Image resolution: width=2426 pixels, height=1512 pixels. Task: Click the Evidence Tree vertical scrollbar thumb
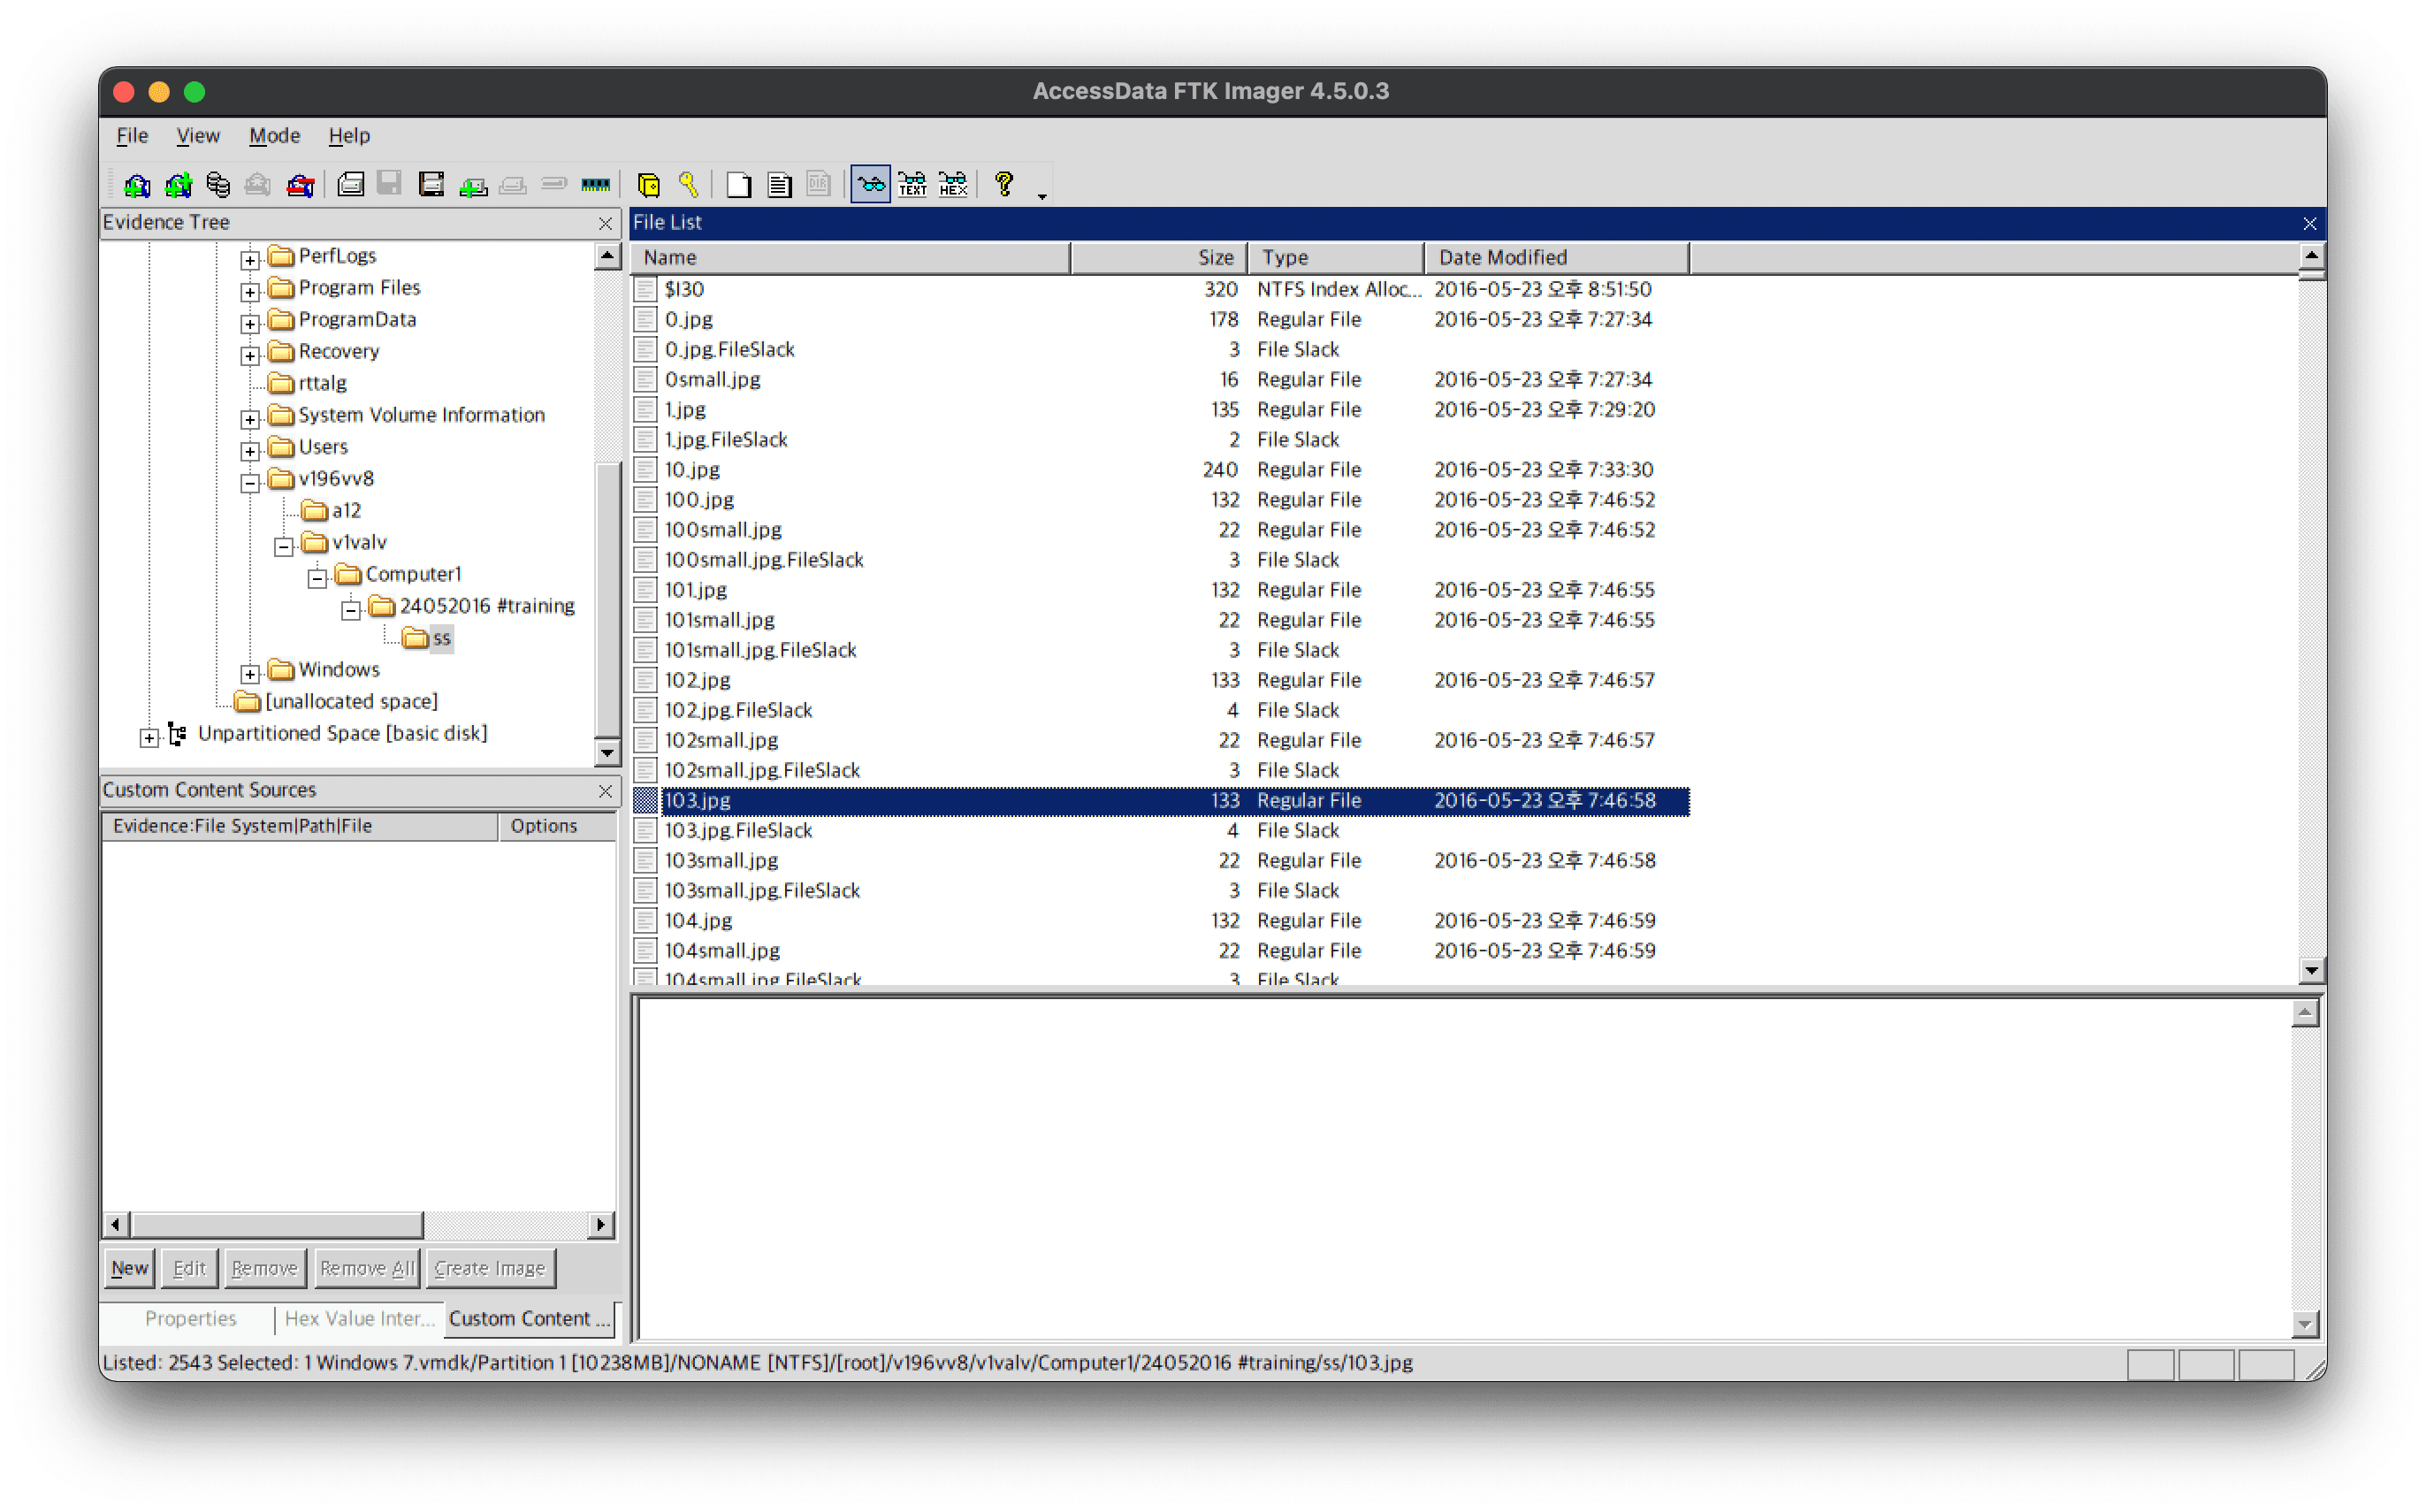click(606, 599)
